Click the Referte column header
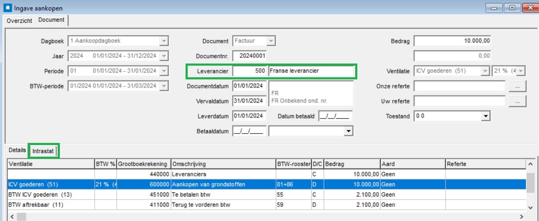This screenshot has width=539, height=221. (x=486, y=164)
